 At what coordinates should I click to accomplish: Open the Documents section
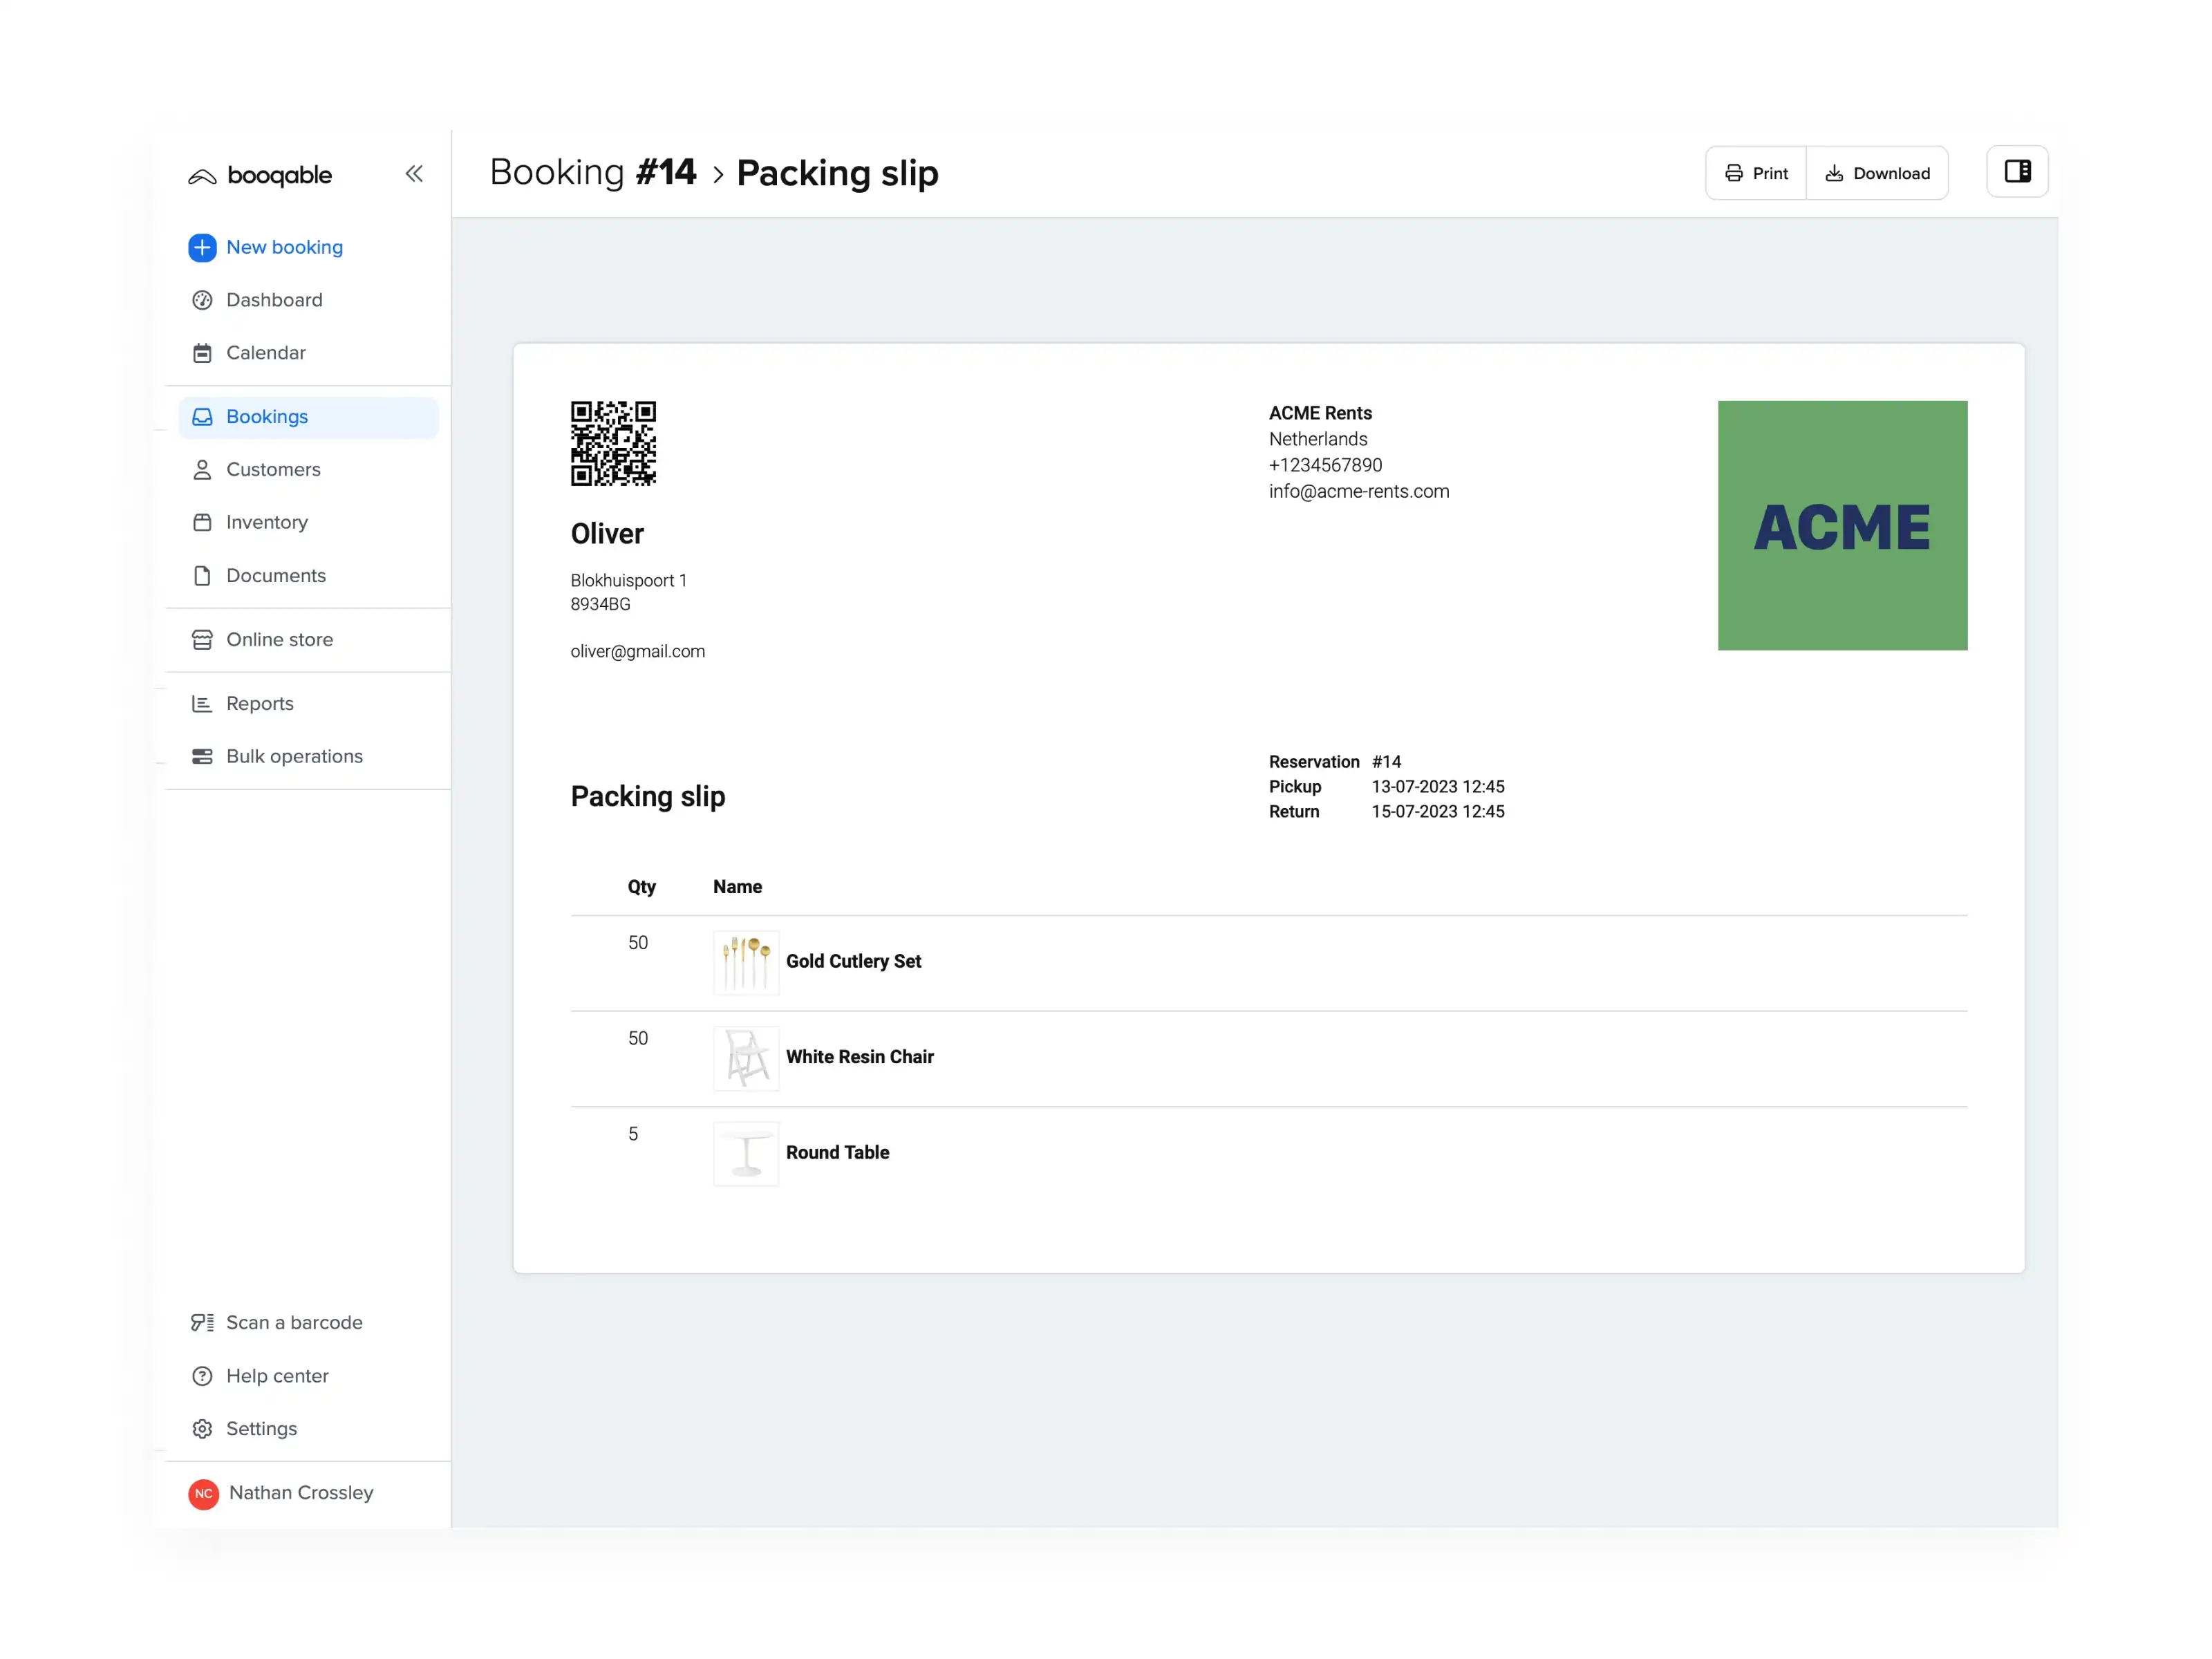point(276,575)
